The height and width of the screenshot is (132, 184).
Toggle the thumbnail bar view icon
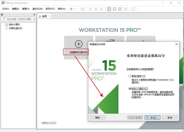point(114,9)
